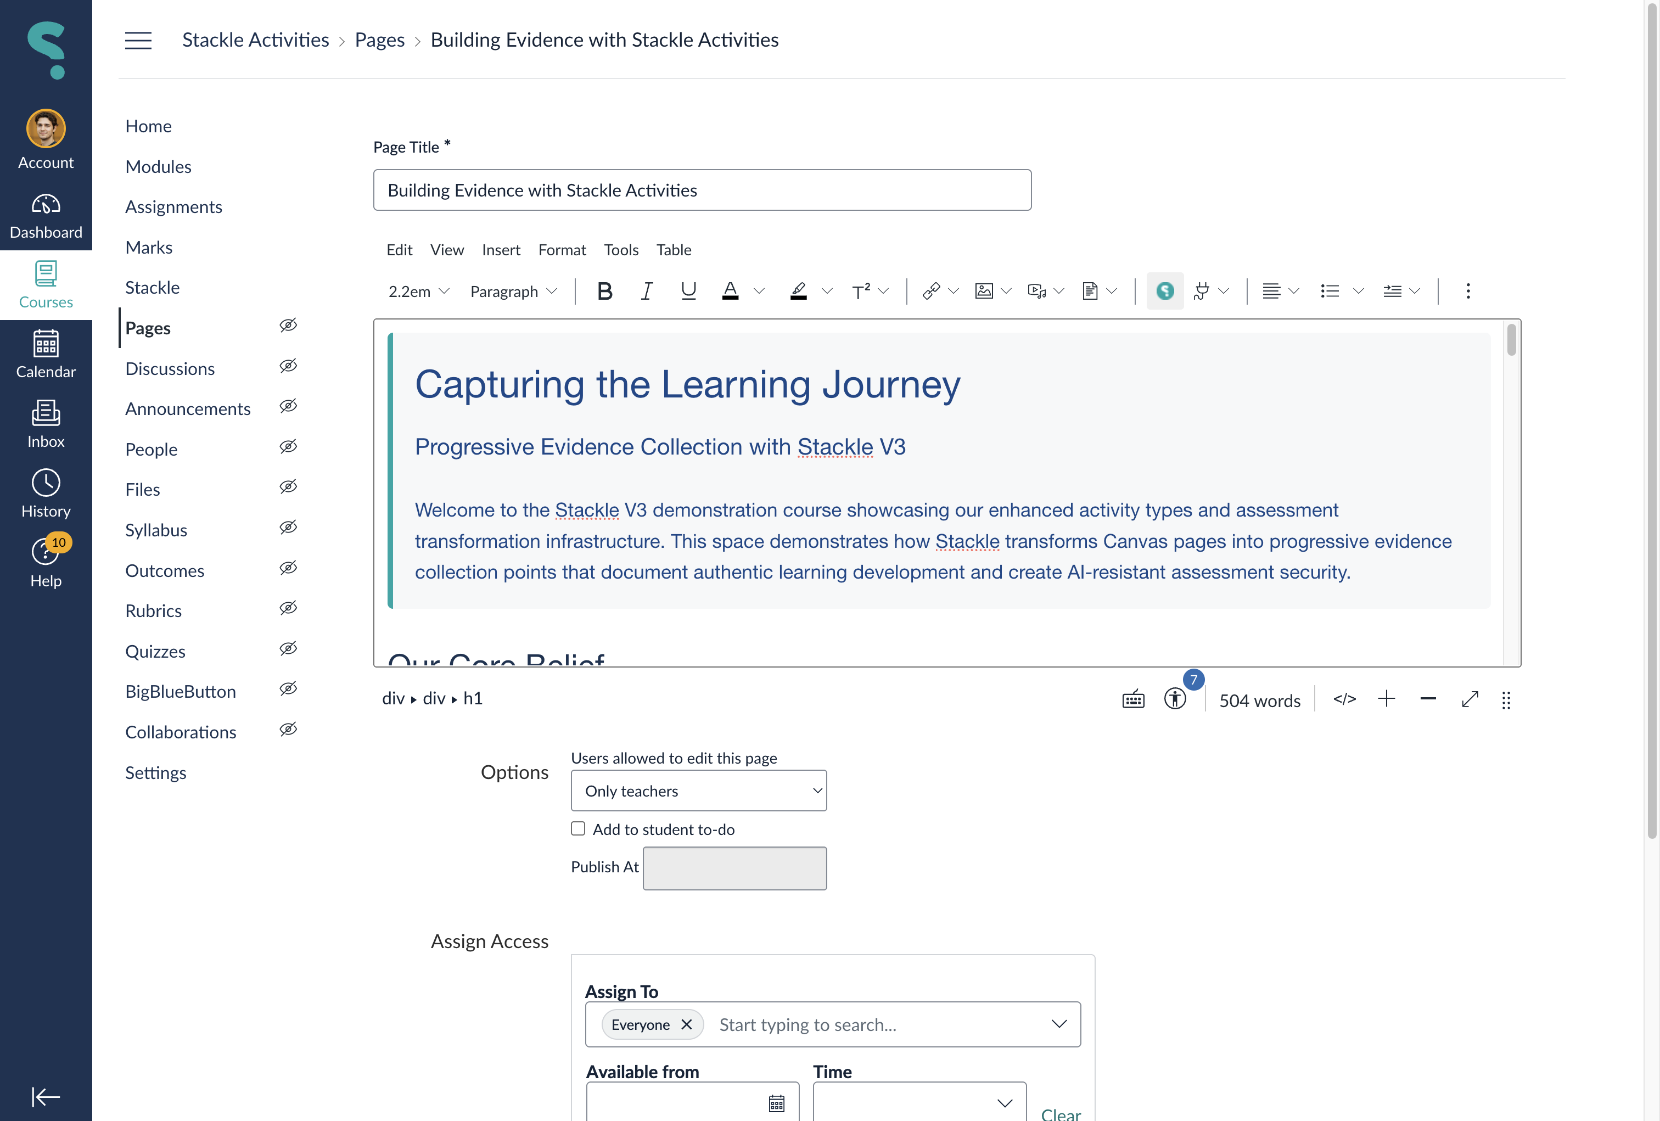Expand the Assign To search dropdown
Image resolution: width=1660 pixels, height=1121 pixels.
[1058, 1024]
